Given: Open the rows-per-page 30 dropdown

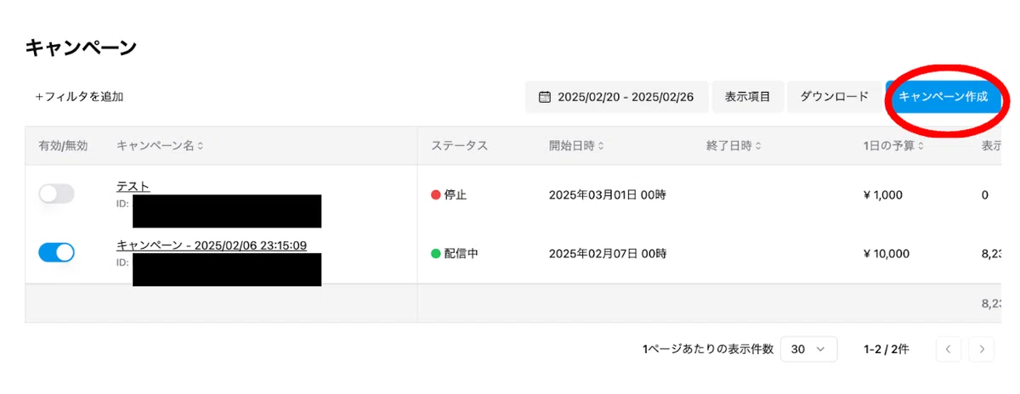Looking at the screenshot, I should [x=808, y=349].
